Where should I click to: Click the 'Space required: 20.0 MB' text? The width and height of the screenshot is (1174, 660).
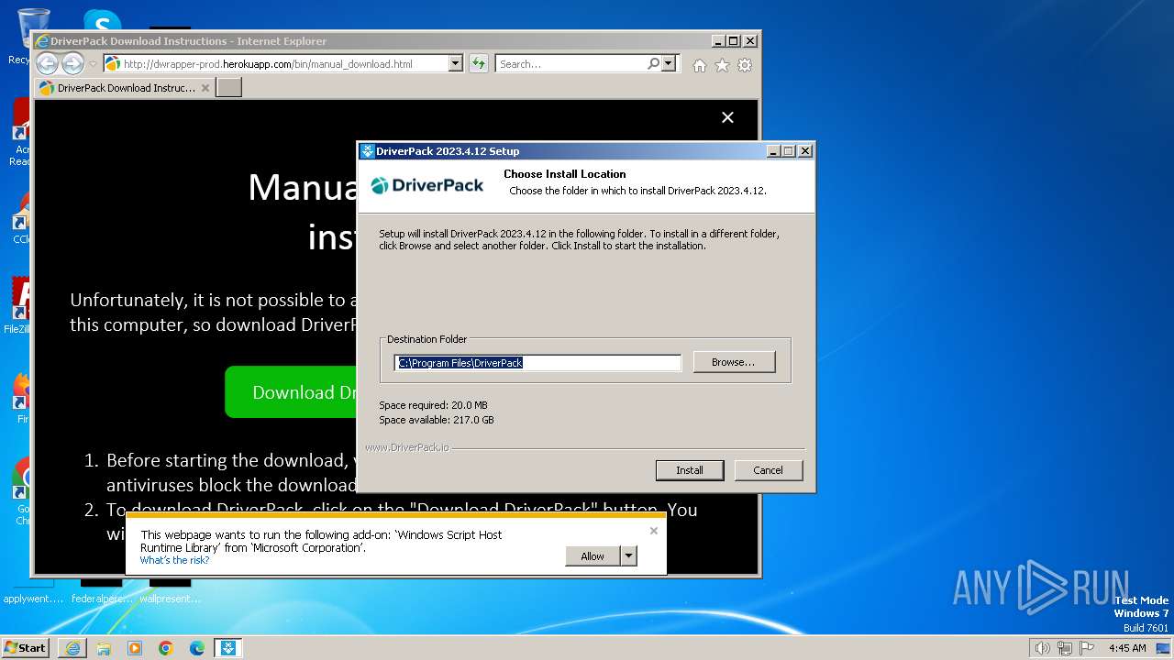[x=433, y=405]
